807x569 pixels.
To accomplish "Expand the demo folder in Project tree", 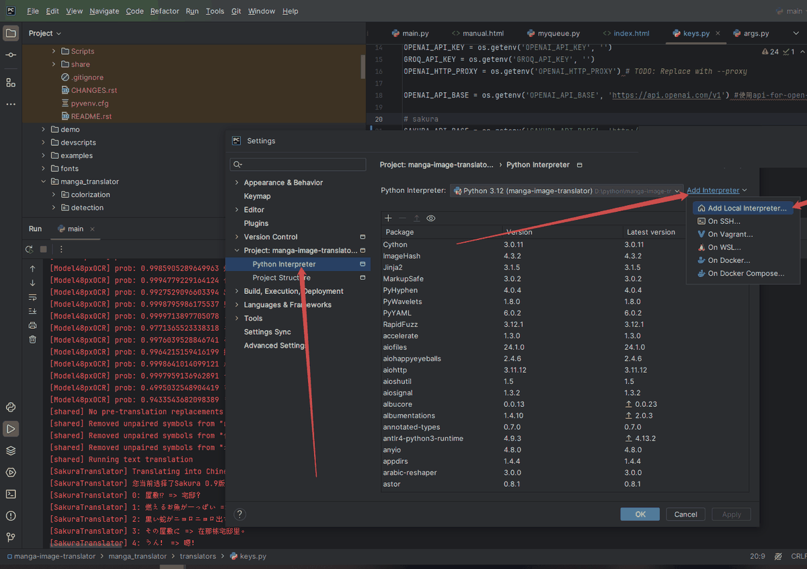I will pos(44,129).
